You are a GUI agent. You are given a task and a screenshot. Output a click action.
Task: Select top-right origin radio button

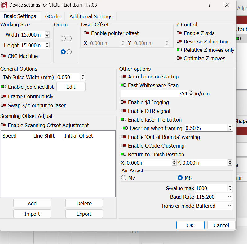coord(69,38)
